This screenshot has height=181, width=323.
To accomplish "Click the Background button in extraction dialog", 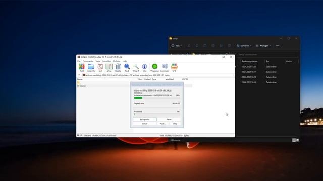I will 145,119.
